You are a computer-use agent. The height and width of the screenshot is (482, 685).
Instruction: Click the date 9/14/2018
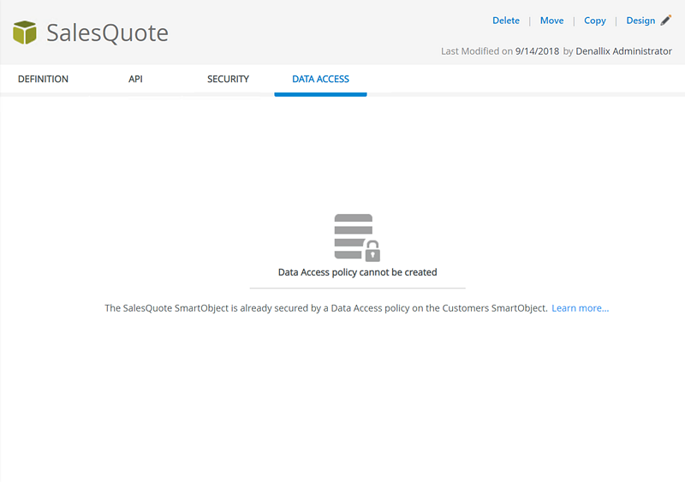click(537, 51)
